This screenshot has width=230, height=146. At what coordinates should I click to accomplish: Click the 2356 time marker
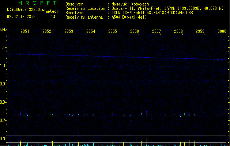tap(135, 31)
